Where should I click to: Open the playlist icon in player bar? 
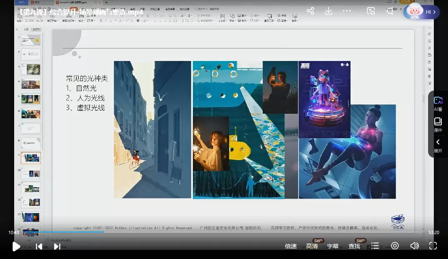[375, 246]
